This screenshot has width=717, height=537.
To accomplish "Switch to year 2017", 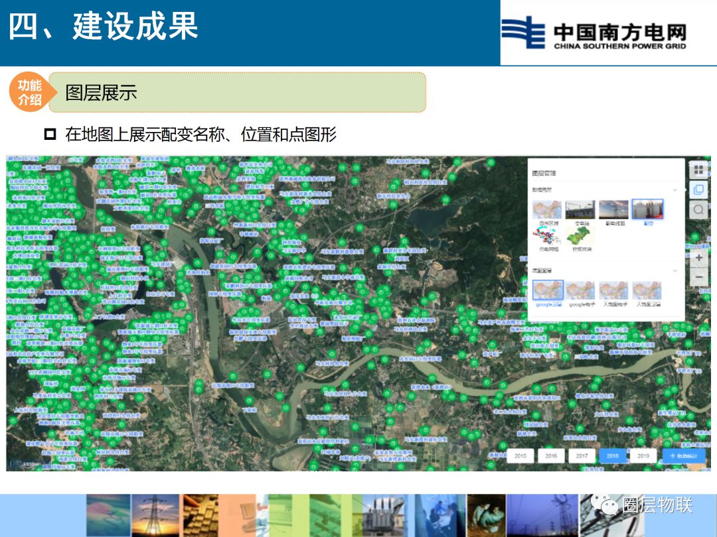I will [x=582, y=455].
